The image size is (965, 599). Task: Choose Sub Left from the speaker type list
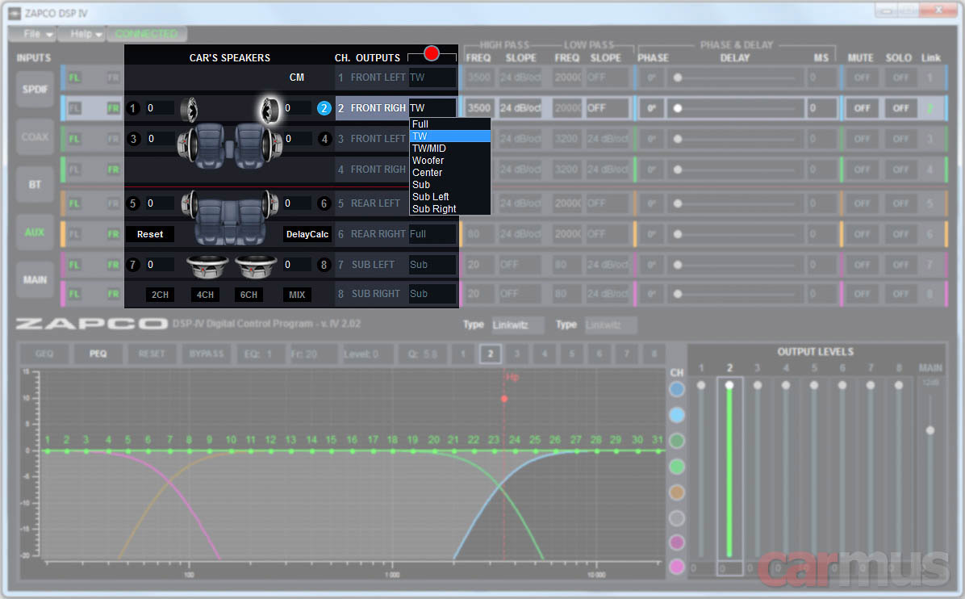tap(450, 197)
